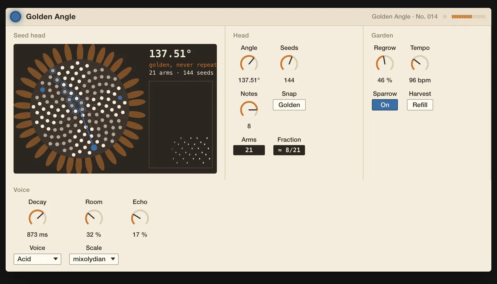
Task: Click the 32 % room value
Action: tap(94, 235)
